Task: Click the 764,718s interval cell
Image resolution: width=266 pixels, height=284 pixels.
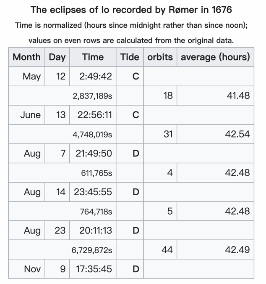Action: click(96, 212)
